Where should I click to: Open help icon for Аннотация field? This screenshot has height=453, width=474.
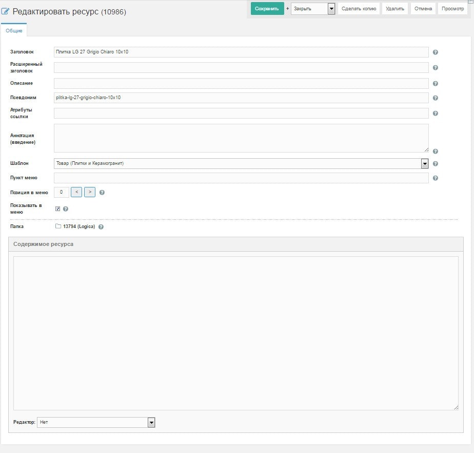tap(436, 151)
